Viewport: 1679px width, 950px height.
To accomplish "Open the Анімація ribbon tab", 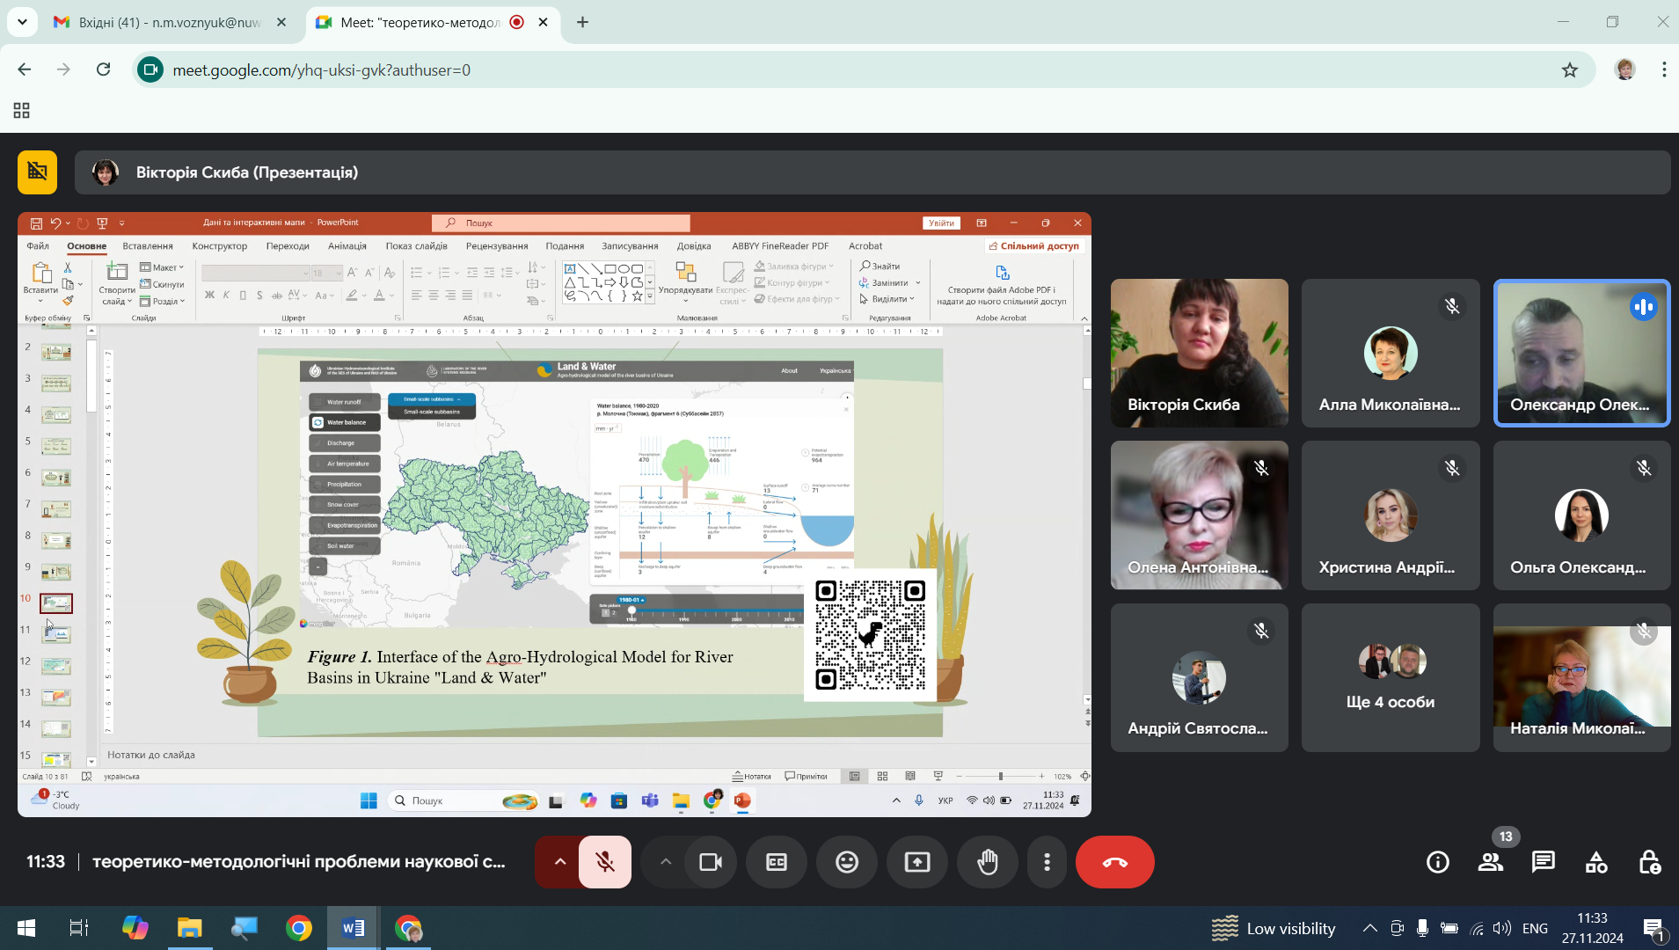I will coord(347,246).
